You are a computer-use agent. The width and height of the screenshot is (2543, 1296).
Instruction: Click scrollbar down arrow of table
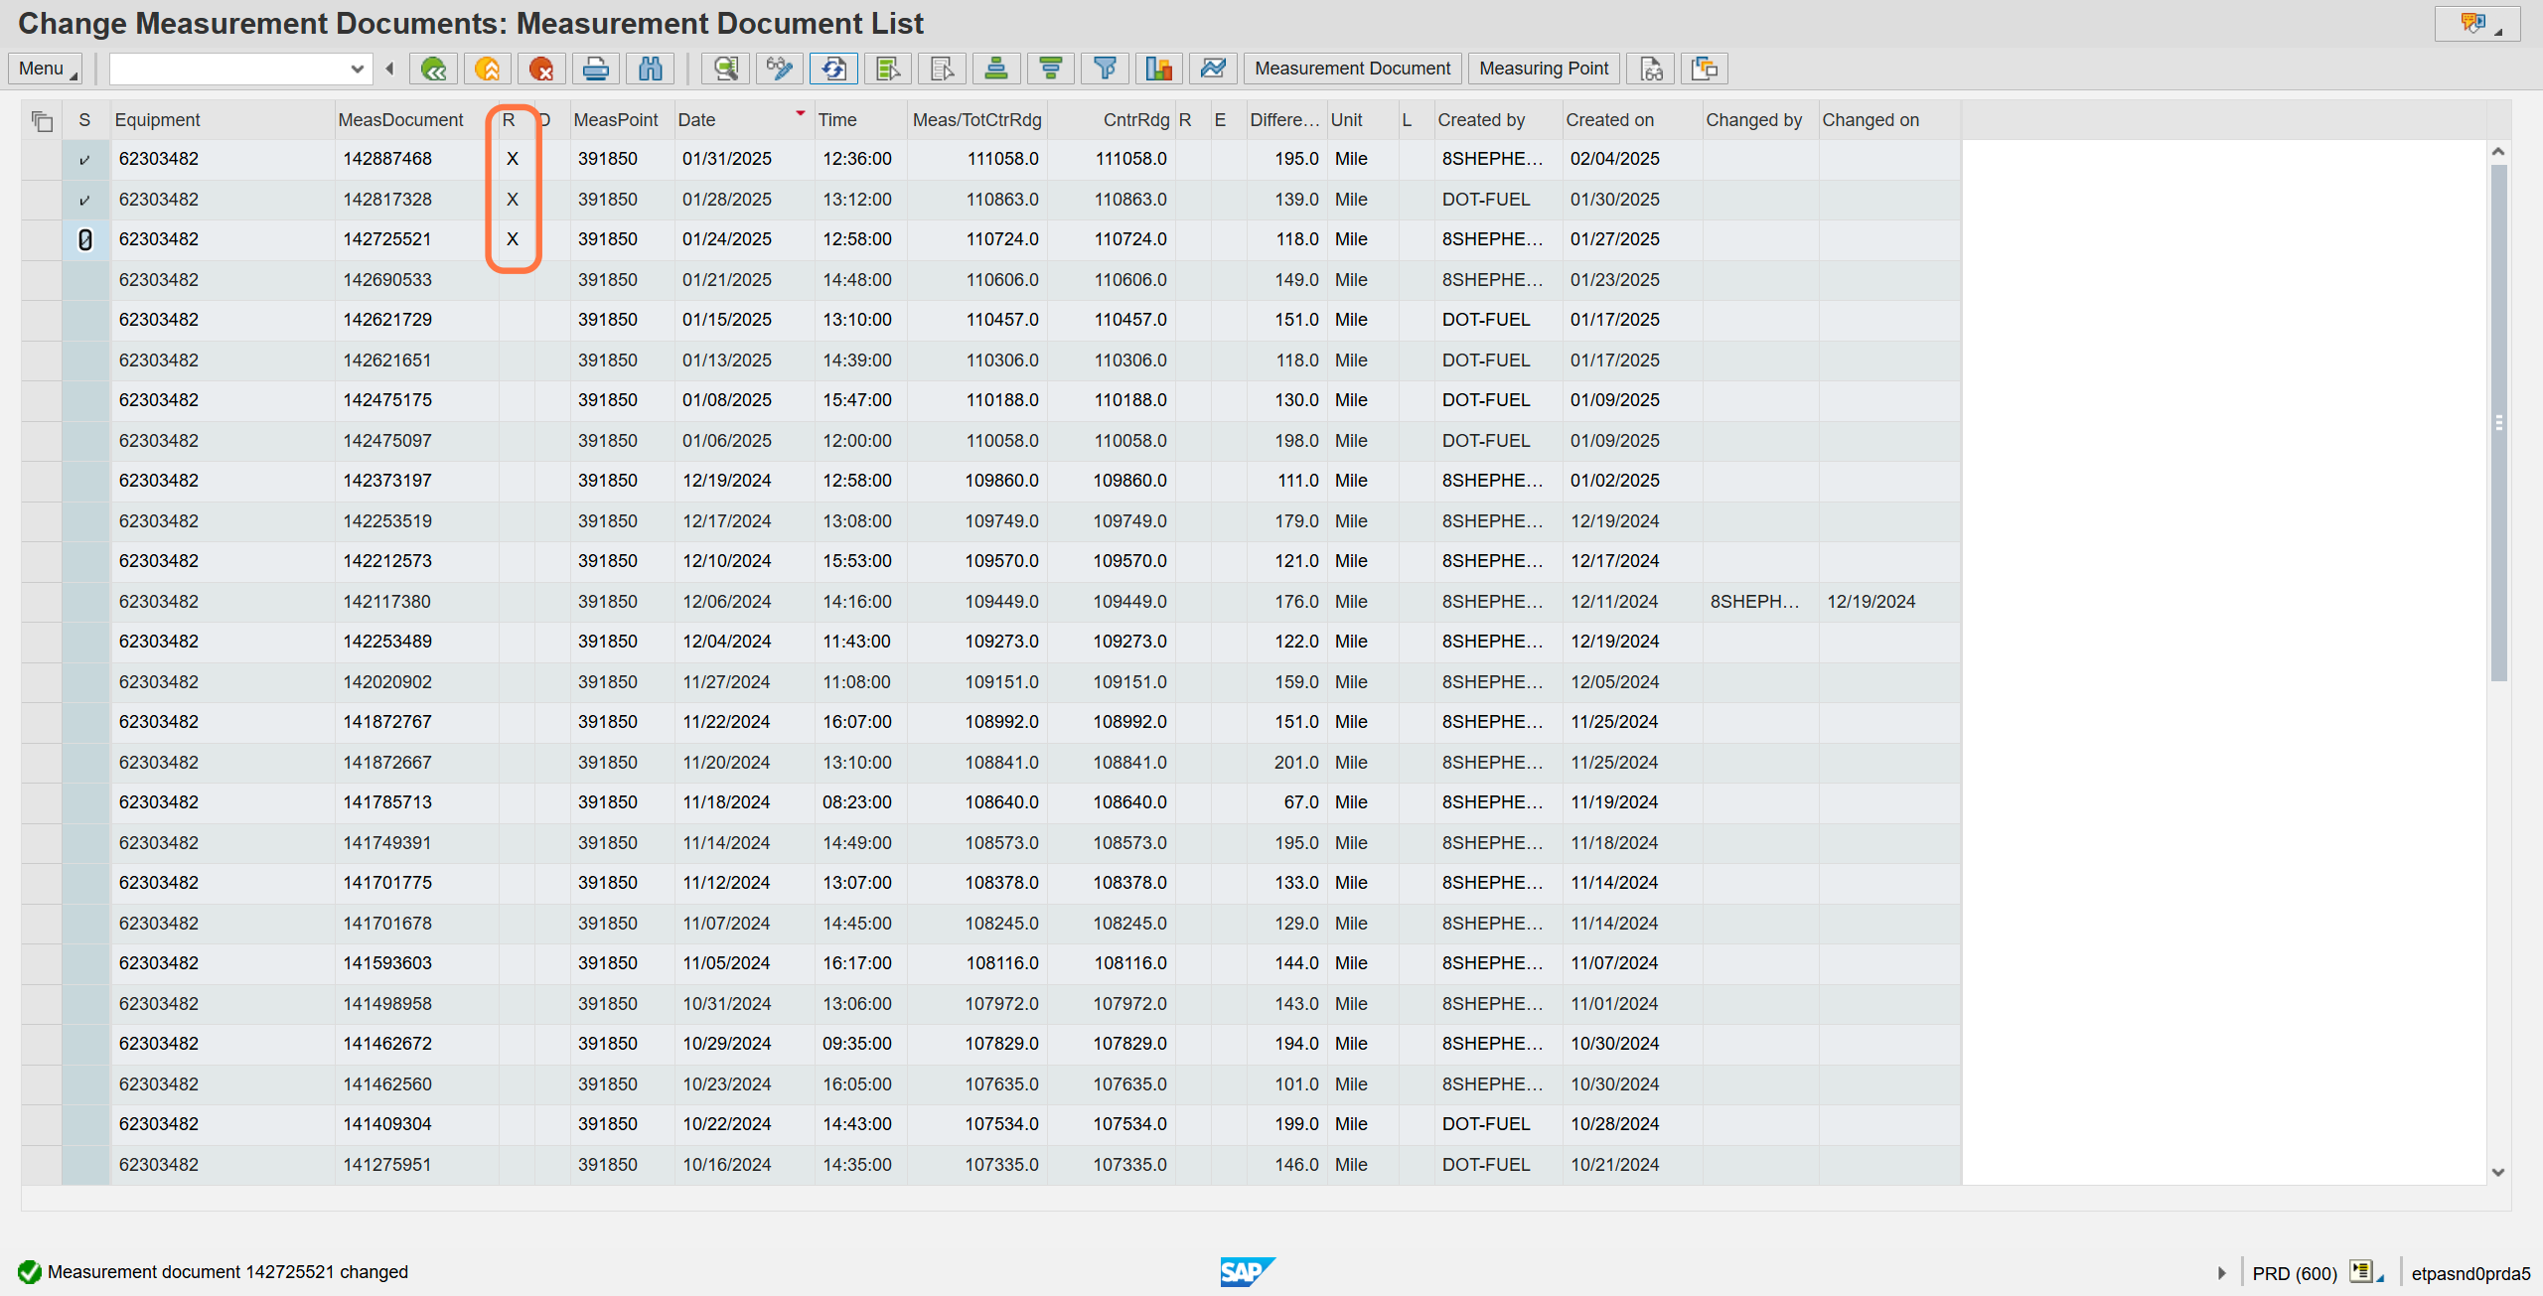click(2498, 1172)
